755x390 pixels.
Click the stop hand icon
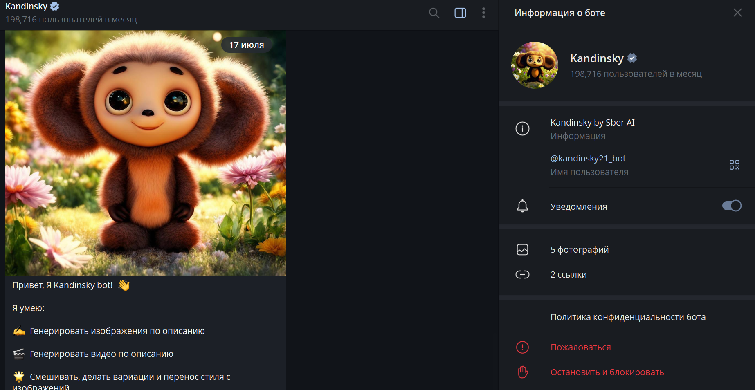click(522, 372)
